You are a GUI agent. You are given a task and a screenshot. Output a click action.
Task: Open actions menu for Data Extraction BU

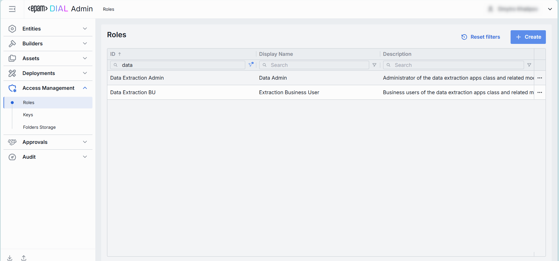pos(539,92)
